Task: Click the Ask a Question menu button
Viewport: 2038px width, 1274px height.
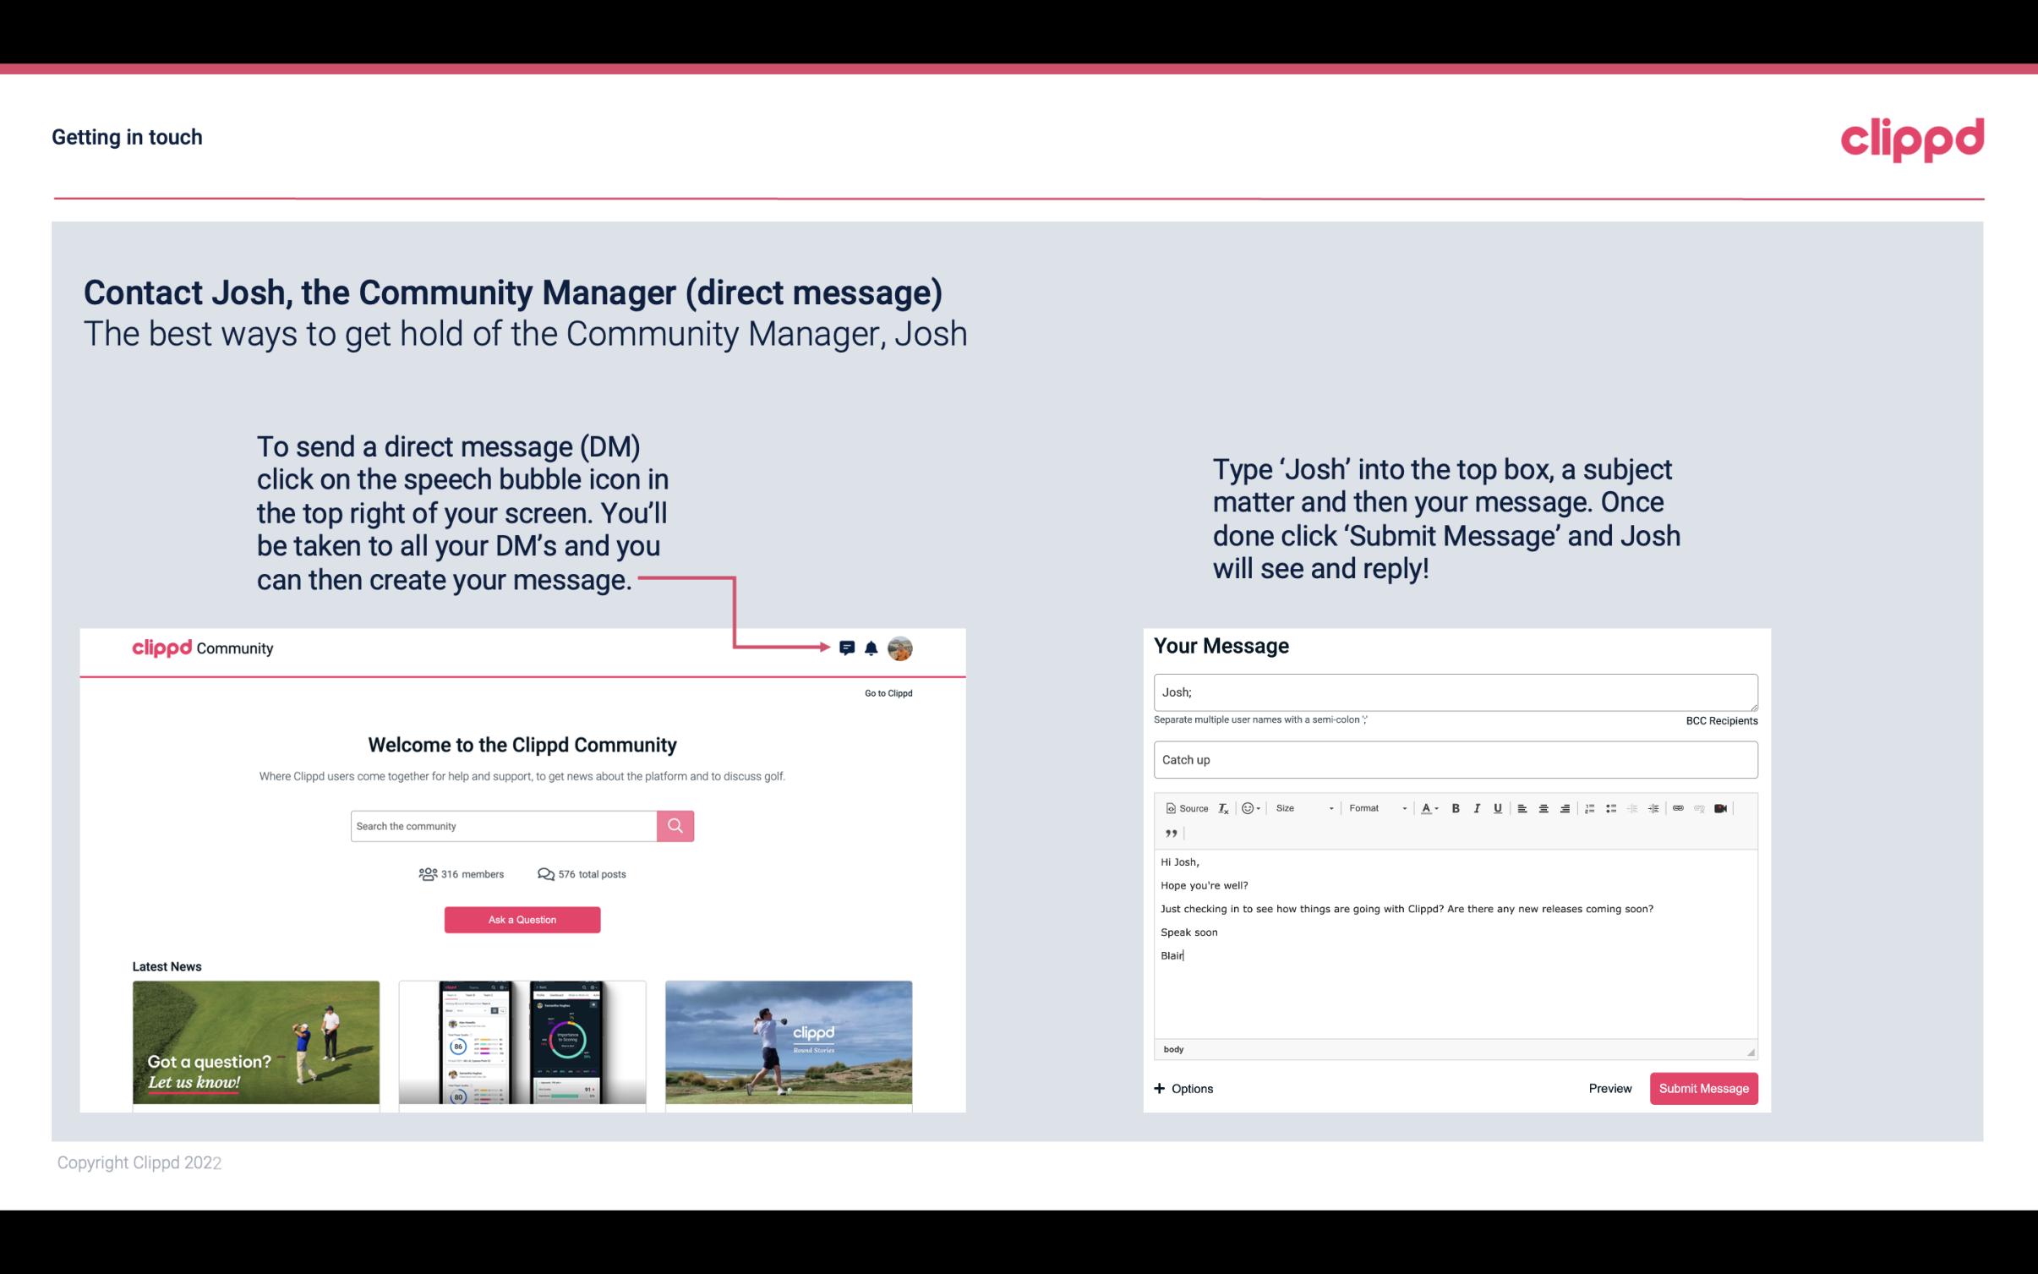Action: pyautogui.click(x=522, y=919)
